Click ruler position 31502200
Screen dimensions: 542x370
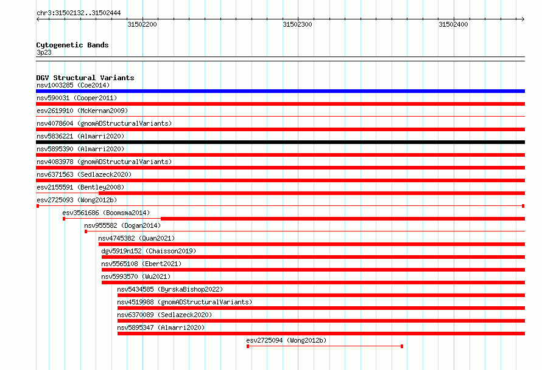tap(142, 24)
